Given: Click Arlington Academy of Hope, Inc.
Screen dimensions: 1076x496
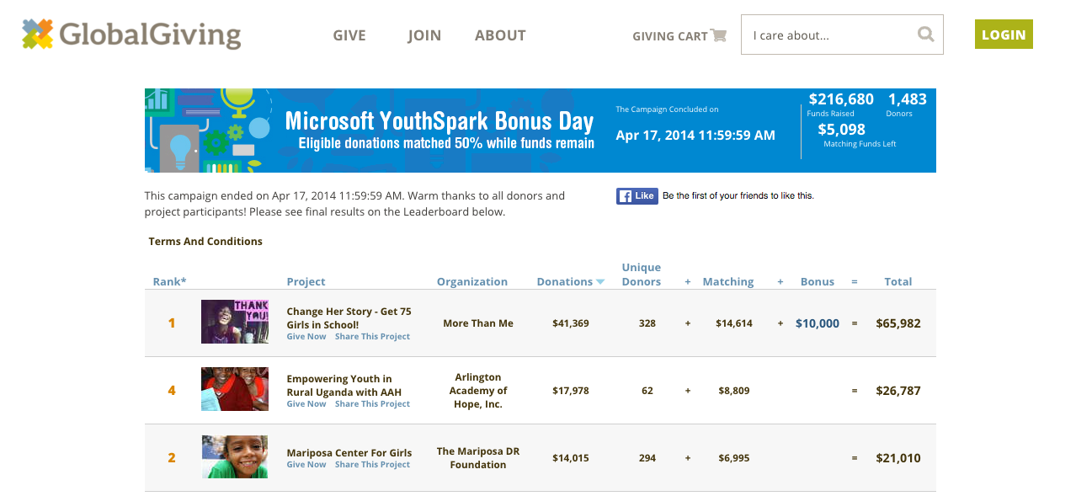Looking at the screenshot, I should coord(478,391).
